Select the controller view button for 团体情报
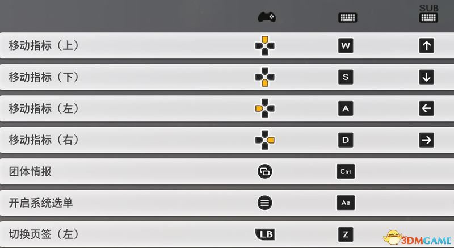Viewport: 454px width, 248px height. [264, 171]
